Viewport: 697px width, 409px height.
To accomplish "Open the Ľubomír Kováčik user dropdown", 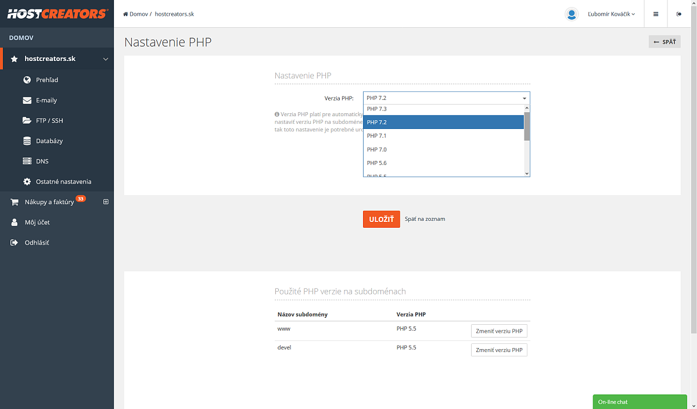I will point(611,14).
